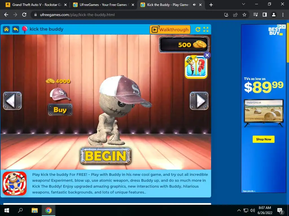
Task: Click the Chrome taskbar icon
Action: pyautogui.click(x=49, y=210)
